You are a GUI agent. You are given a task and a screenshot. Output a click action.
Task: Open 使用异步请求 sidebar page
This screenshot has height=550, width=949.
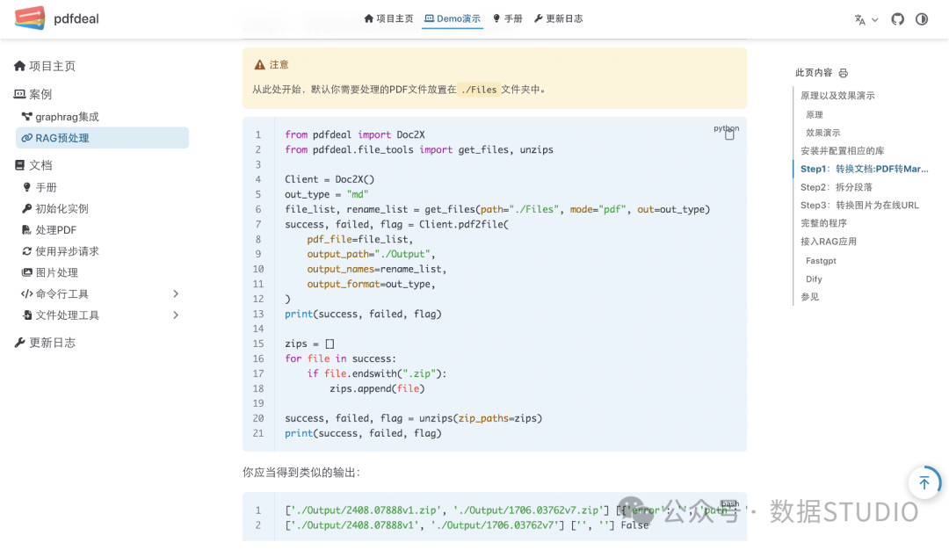61,251
